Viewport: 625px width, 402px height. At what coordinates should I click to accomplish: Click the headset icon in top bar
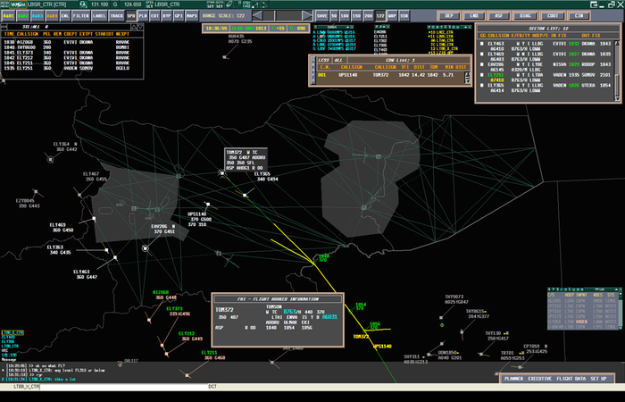[83, 4]
